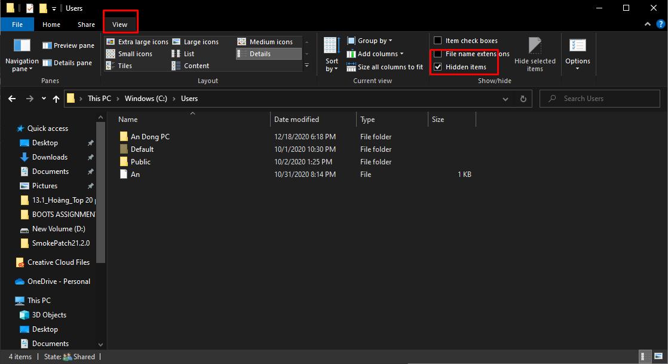The image size is (668, 364).
Task: Go up one folder level
Action: (56, 99)
